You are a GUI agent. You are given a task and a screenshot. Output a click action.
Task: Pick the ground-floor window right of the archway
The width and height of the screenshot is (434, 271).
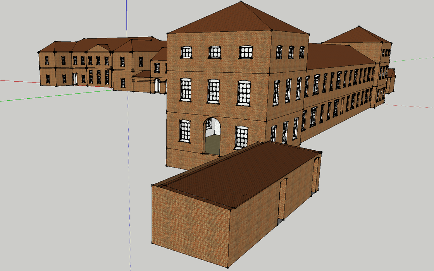(x=241, y=138)
